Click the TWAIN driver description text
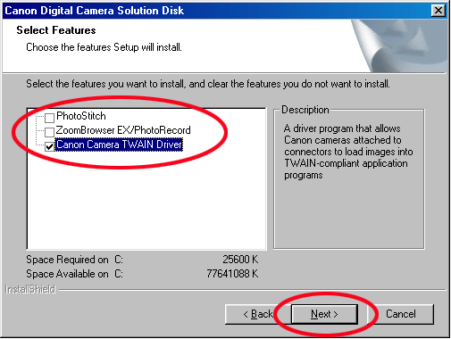 [348, 152]
